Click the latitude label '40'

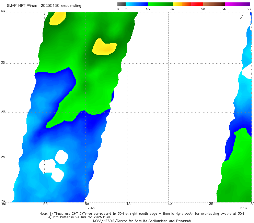tap(3, 11)
